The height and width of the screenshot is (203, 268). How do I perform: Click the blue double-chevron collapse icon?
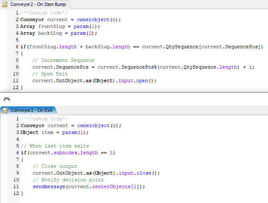[7, 99]
